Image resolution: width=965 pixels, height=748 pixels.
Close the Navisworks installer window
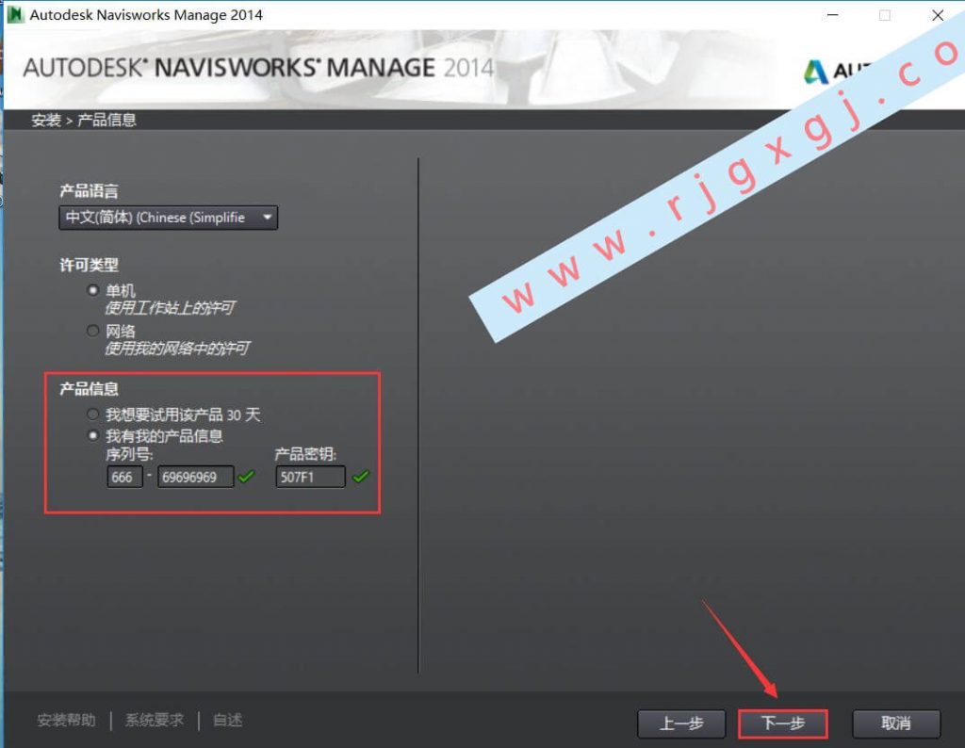[x=938, y=15]
